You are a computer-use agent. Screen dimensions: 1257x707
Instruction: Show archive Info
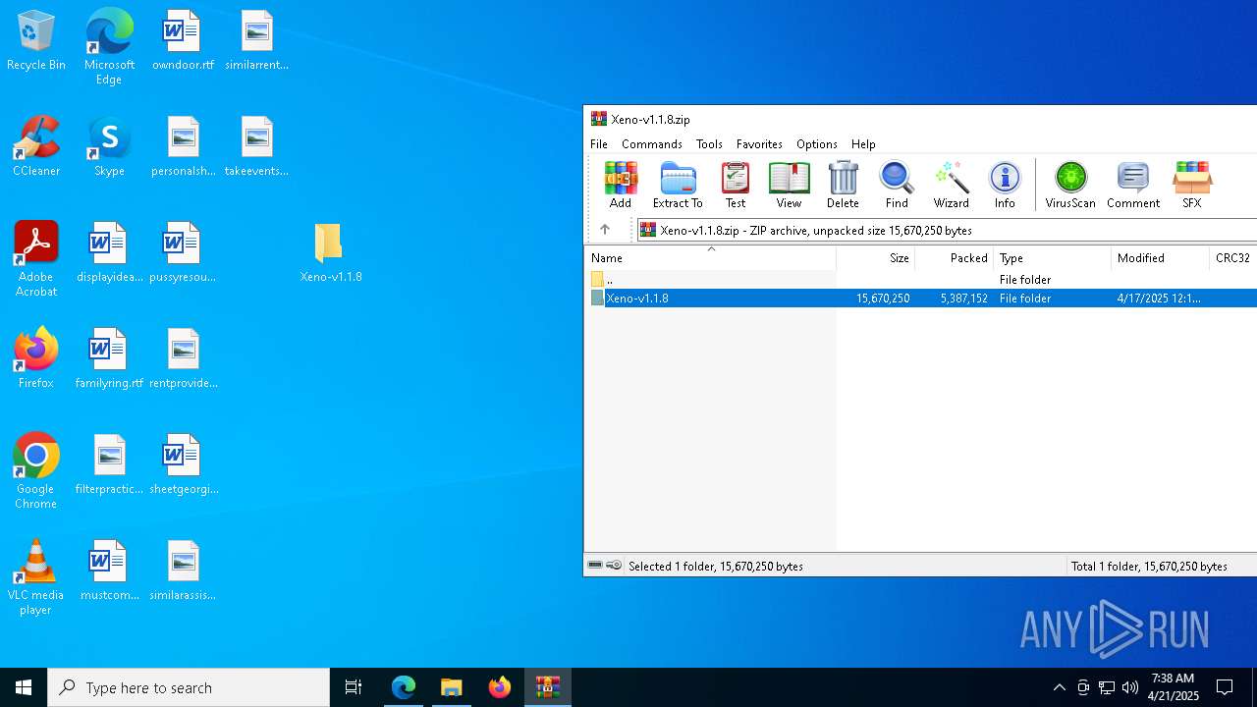click(x=1005, y=185)
